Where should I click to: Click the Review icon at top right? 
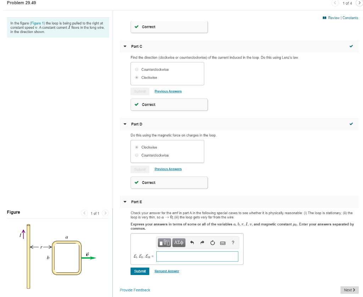[325, 17]
